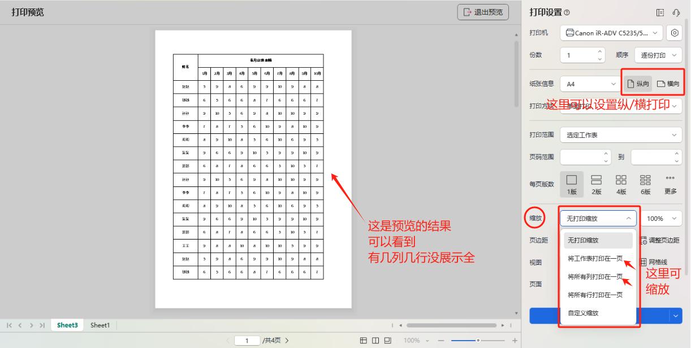Select 无打印缩放 option in scaling list
The width and height of the screenshot is (691, 348).
click(x=598, y=240)
